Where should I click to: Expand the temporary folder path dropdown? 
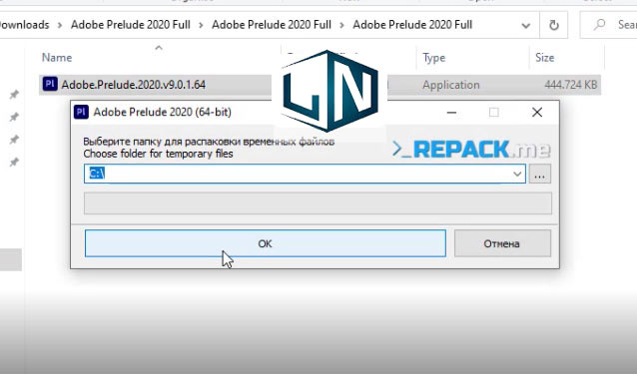pyautogui.click(x=517, y=174)
